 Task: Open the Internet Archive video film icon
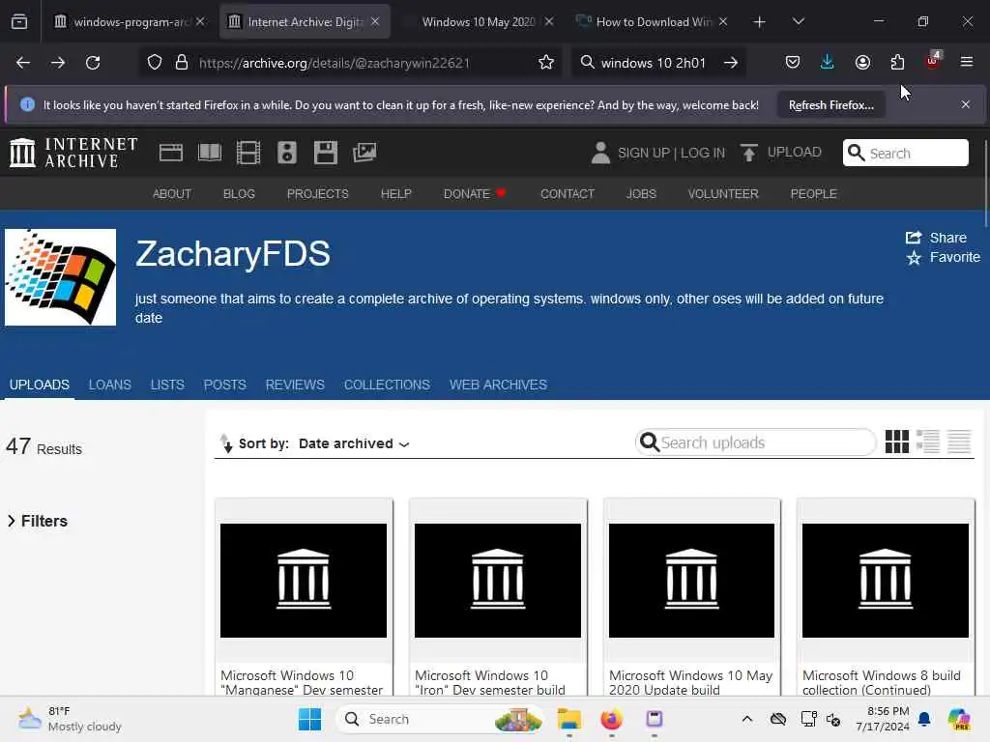coord(248,153)
